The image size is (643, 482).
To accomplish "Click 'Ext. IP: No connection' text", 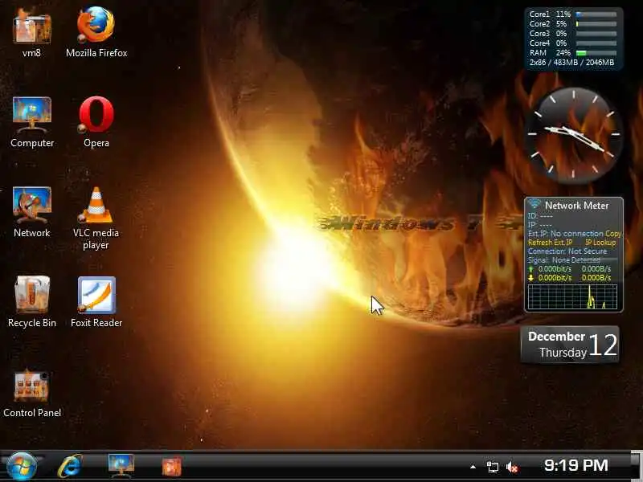I will coord(566,234).
